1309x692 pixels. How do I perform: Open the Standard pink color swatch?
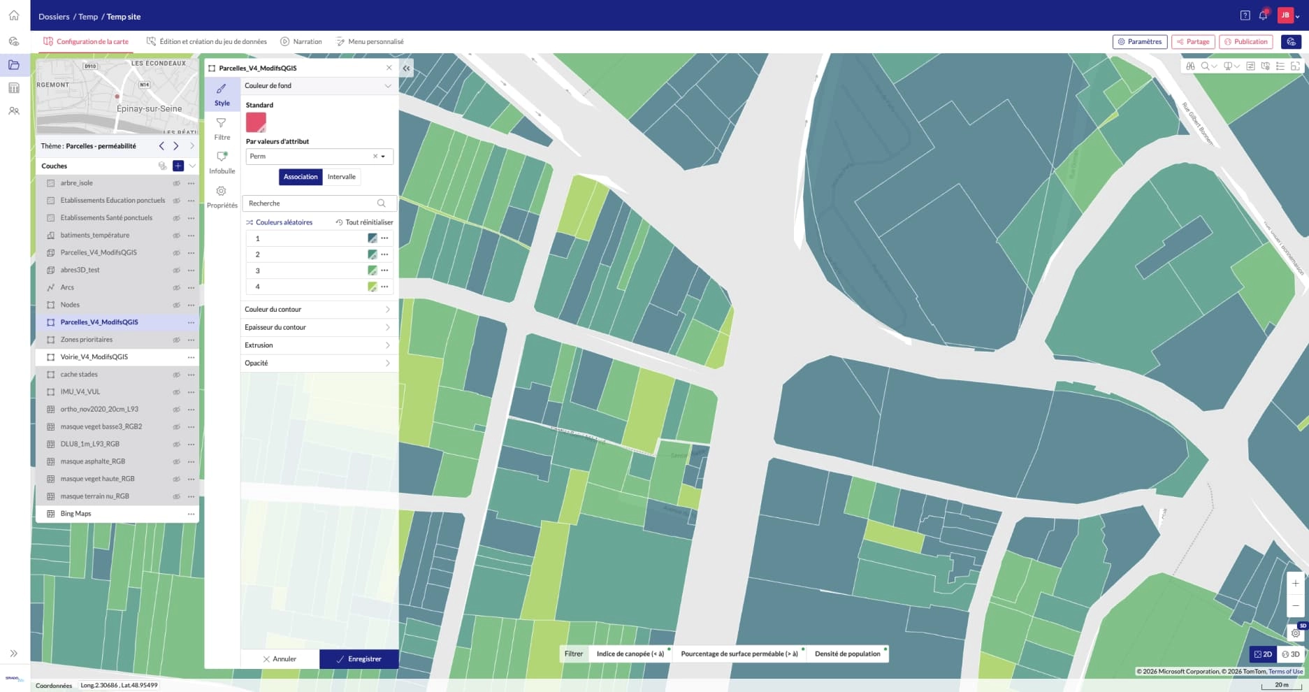[x=256, y=122]
